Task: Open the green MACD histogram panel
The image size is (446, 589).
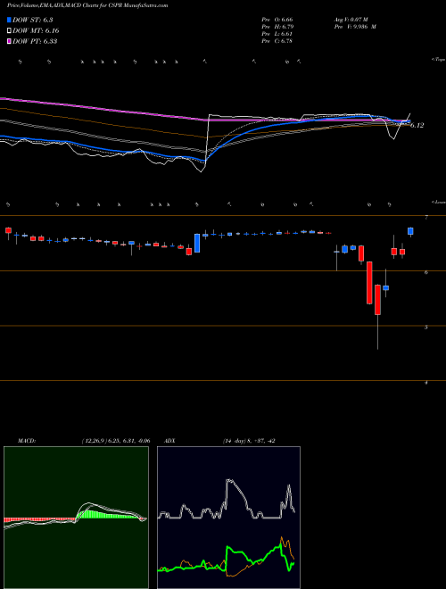Action: point(76,518)
